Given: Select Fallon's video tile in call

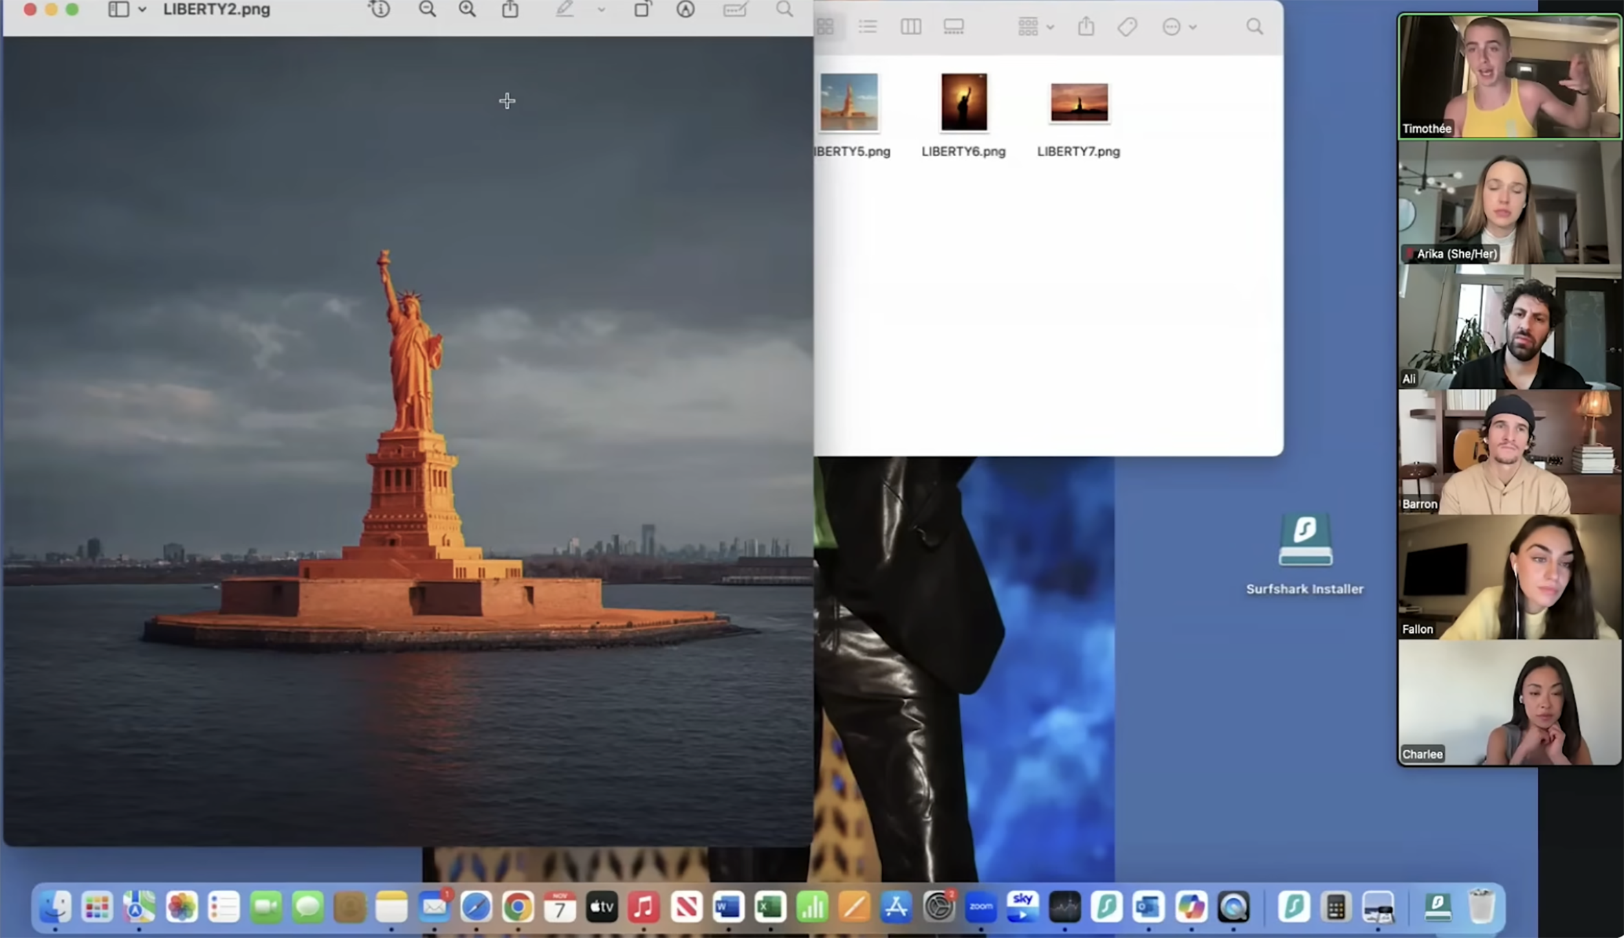Looking at the screenshot, I should click(1509, 577).
